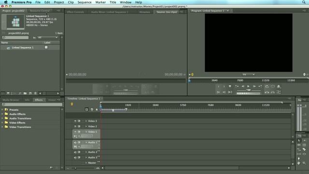Open the Fit zoom level dropdown

tap(248, 74)
